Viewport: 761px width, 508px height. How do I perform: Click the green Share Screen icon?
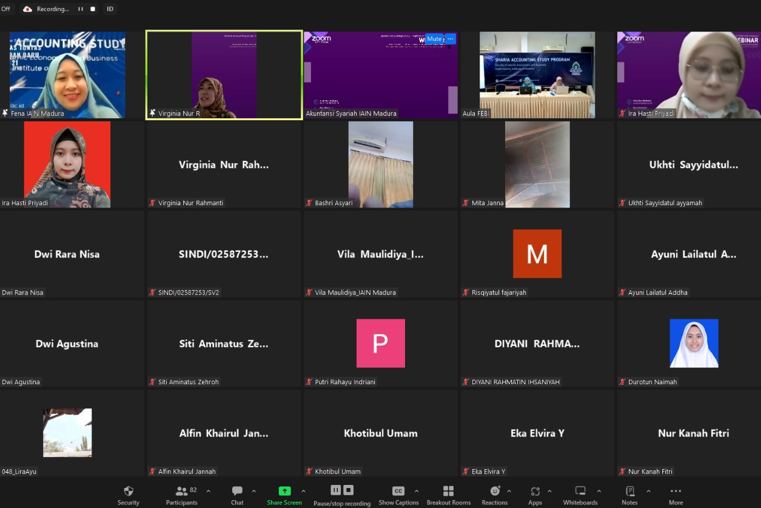click(284, 491)
